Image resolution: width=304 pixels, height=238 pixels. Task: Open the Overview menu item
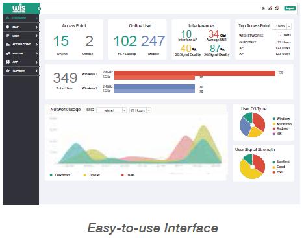[x=21, y=18]
